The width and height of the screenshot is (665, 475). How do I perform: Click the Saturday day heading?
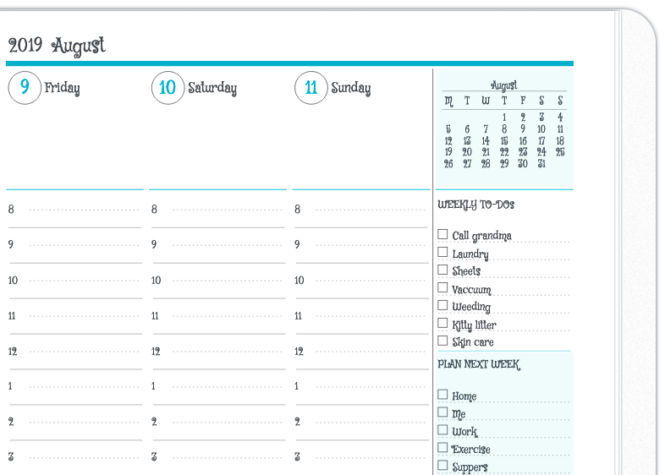[x=212, y=88]
